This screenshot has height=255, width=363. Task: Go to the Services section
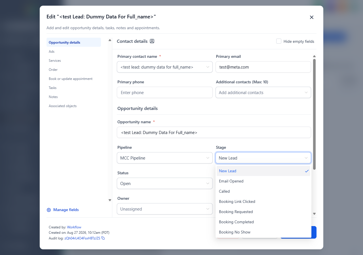pos(74,61)
